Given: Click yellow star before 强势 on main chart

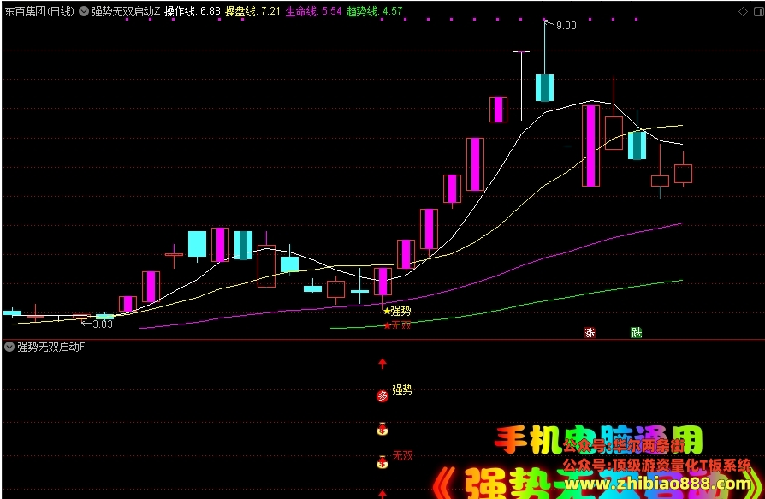Looking at the screenshot, I should tap(387, 311).
